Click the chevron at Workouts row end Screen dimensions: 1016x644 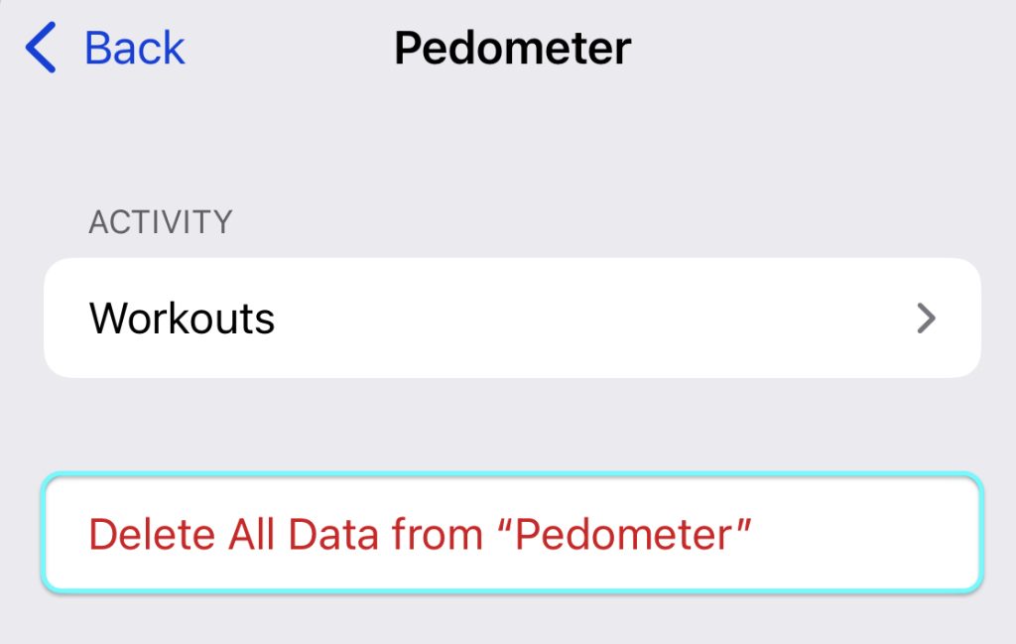[926, 319]
